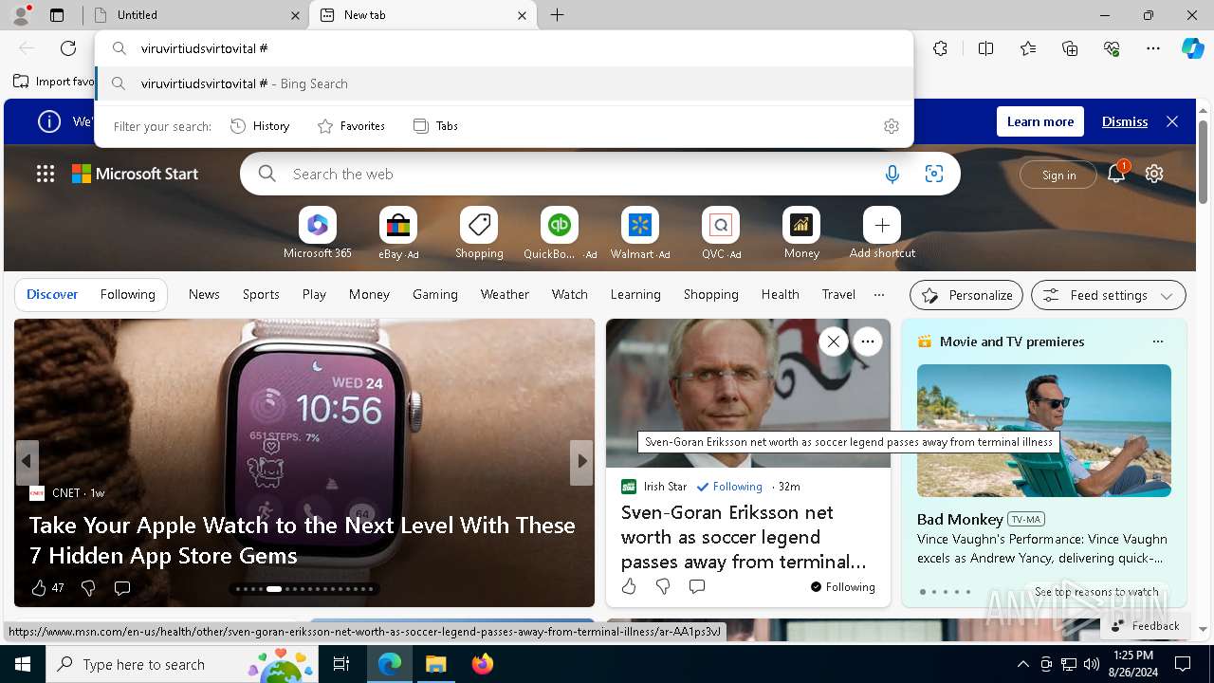Filter search suggestions by Tabs

(435, 126)
